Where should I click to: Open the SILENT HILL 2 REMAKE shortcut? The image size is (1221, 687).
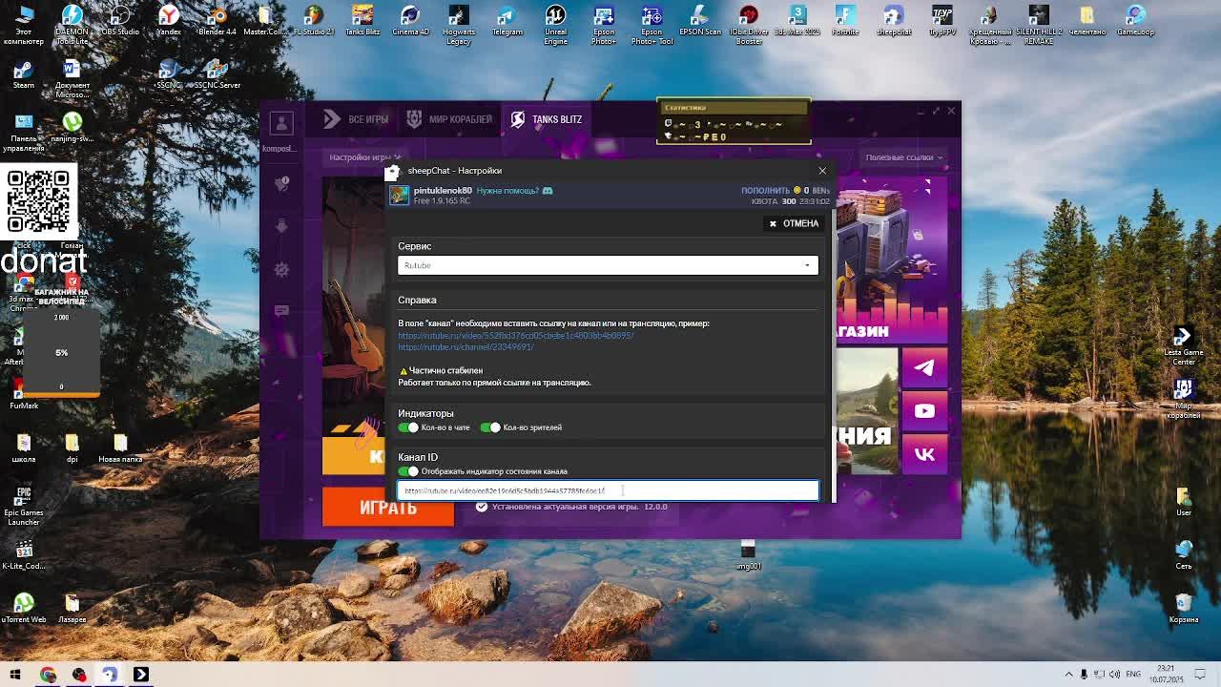tap(1039, 23)
